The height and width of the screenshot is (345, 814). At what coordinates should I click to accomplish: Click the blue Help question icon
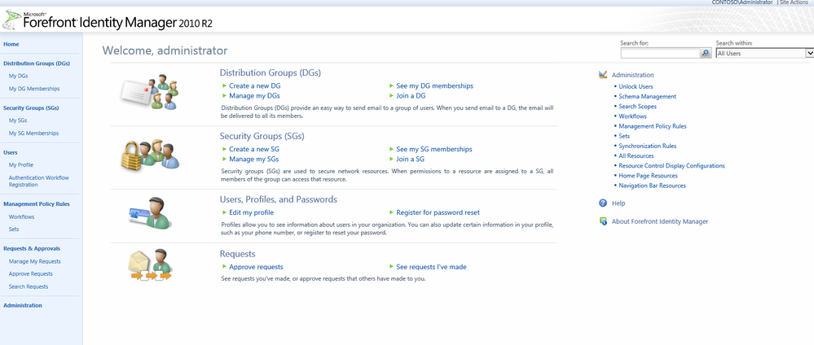(x=603, y=203)
